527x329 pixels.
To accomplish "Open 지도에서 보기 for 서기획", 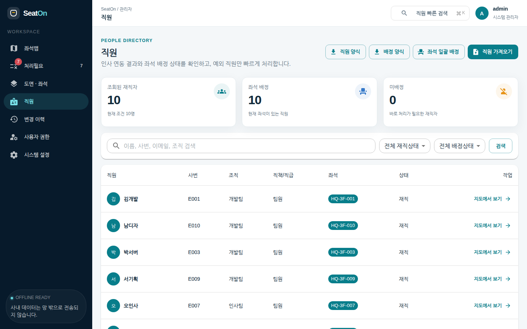I will 492,279.
